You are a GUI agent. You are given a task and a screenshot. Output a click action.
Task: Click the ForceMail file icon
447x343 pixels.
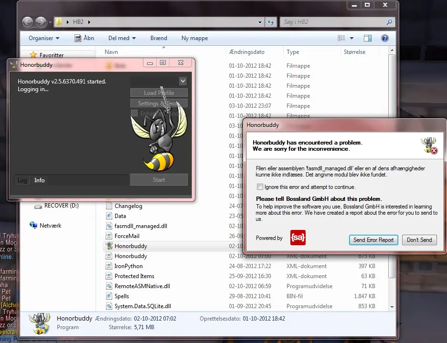point(109,236)
